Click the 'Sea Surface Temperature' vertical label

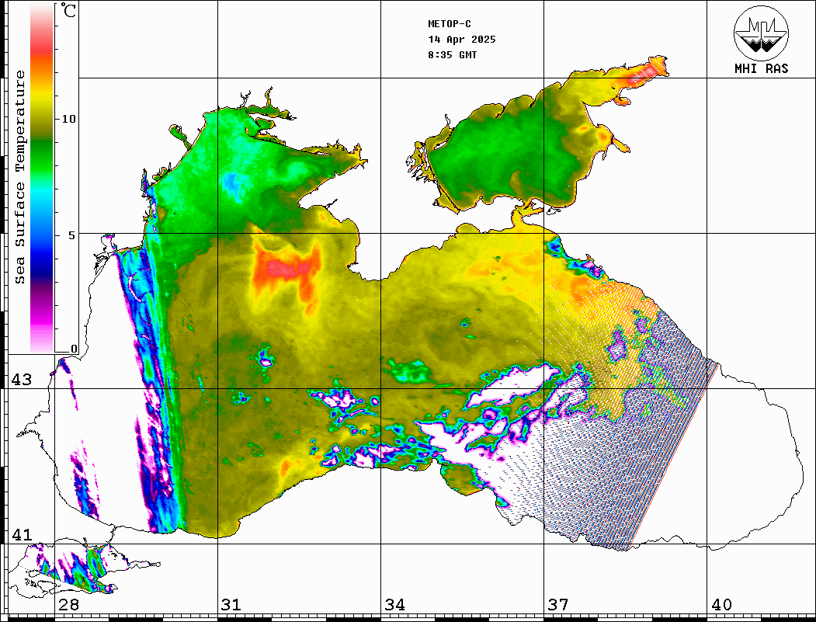click(x=19, y=177)
